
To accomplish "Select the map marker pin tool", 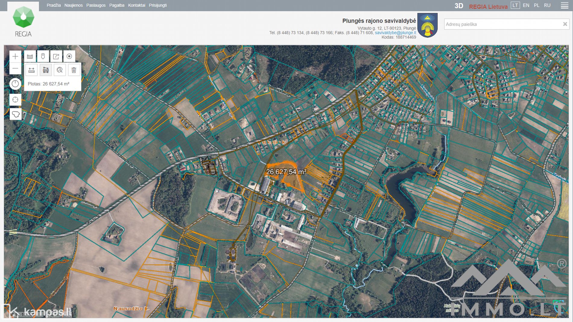I will pyautogui.click(x=43, y=56).
